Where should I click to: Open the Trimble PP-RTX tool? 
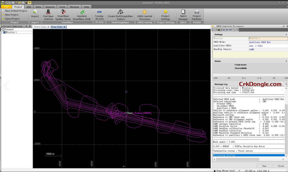click(x=99, y=15)
